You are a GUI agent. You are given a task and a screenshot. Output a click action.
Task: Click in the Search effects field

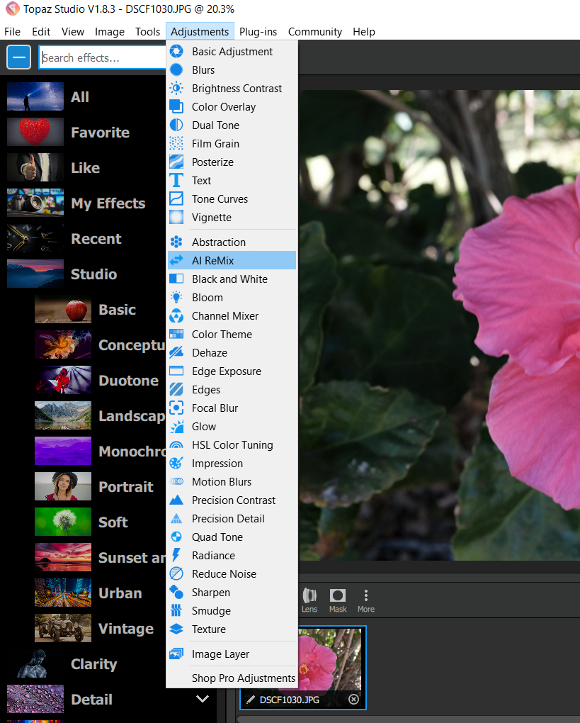pyautogui.click(x=103, y=57)
